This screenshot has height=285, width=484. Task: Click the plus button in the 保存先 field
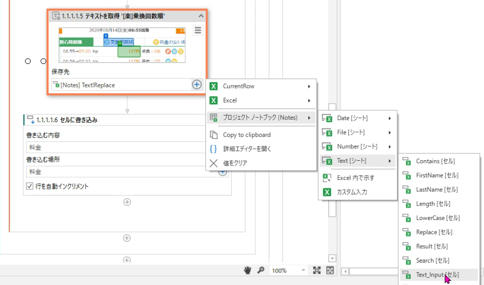coord(197,84)
